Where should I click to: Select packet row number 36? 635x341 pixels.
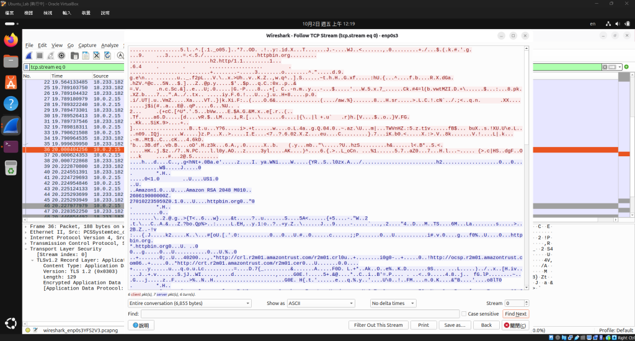pos(73,149)
